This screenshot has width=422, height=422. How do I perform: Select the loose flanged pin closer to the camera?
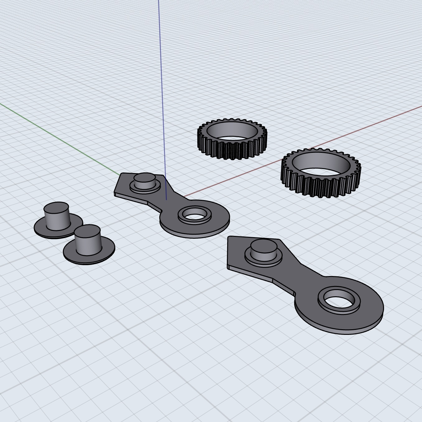[x=89, y=245]
